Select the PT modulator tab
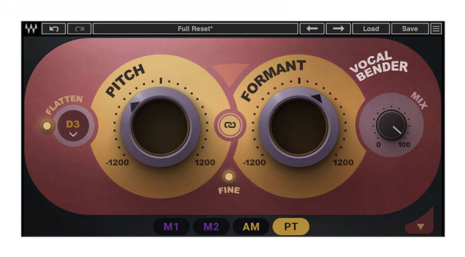This screenshot has height=257, width=465. [291, 227]
